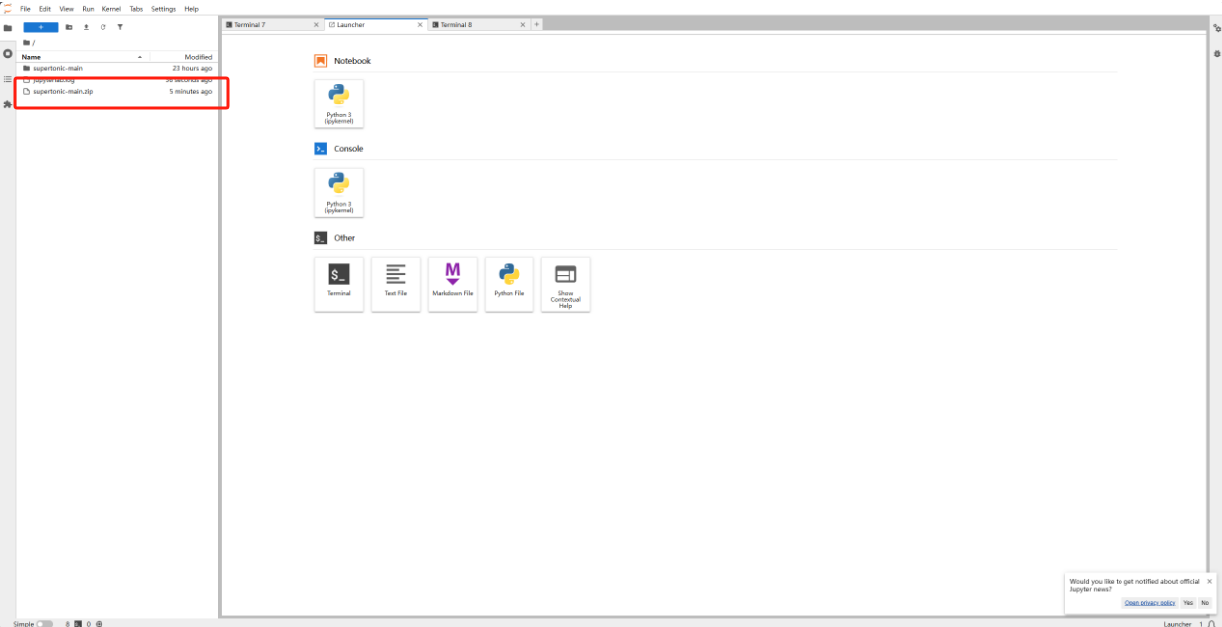This screenshot has width=1222, height=627.
Task: Click the terminals count status bar icon
Action: click(x=78, y=624)
